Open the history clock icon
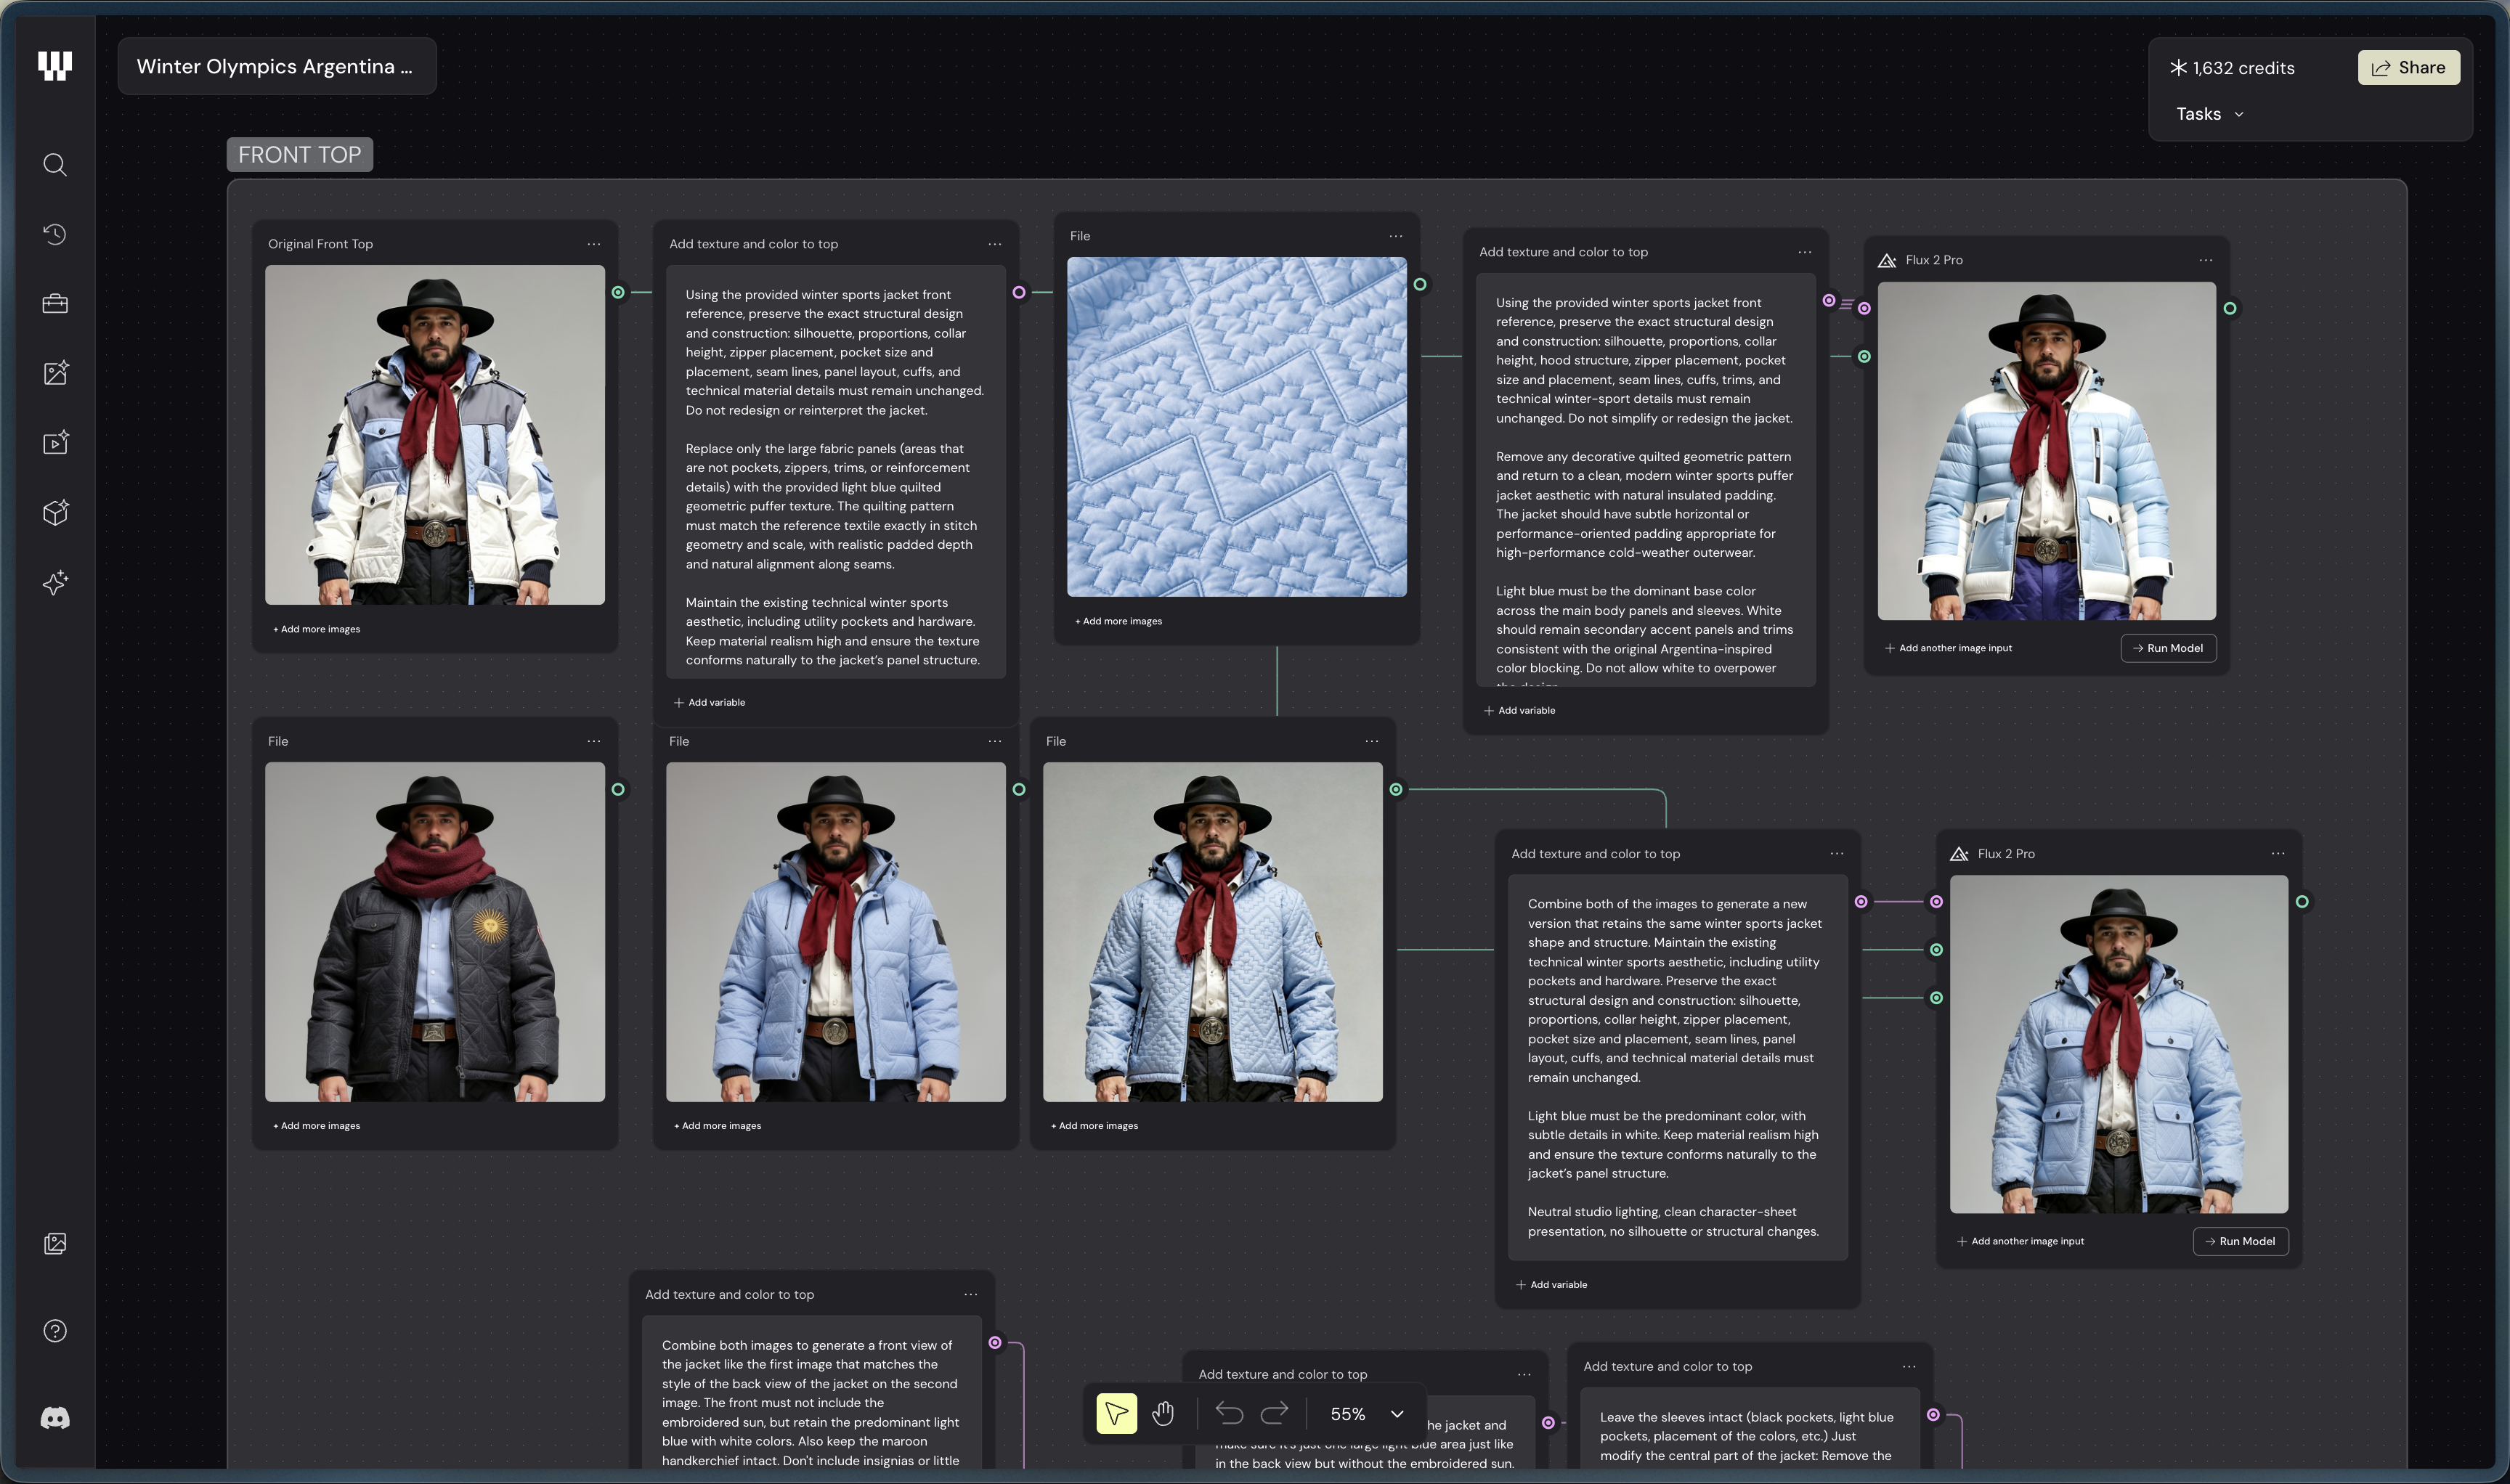The height and width of the screenshot is (1484, 2510). click(55, 234)
